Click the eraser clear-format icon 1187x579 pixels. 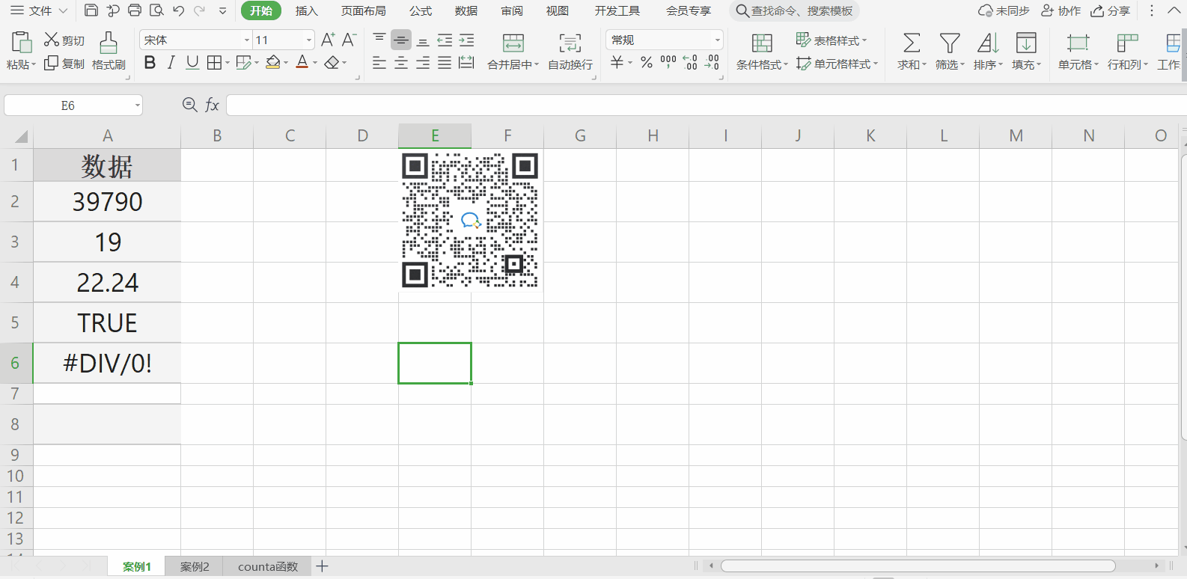(332, 63)
